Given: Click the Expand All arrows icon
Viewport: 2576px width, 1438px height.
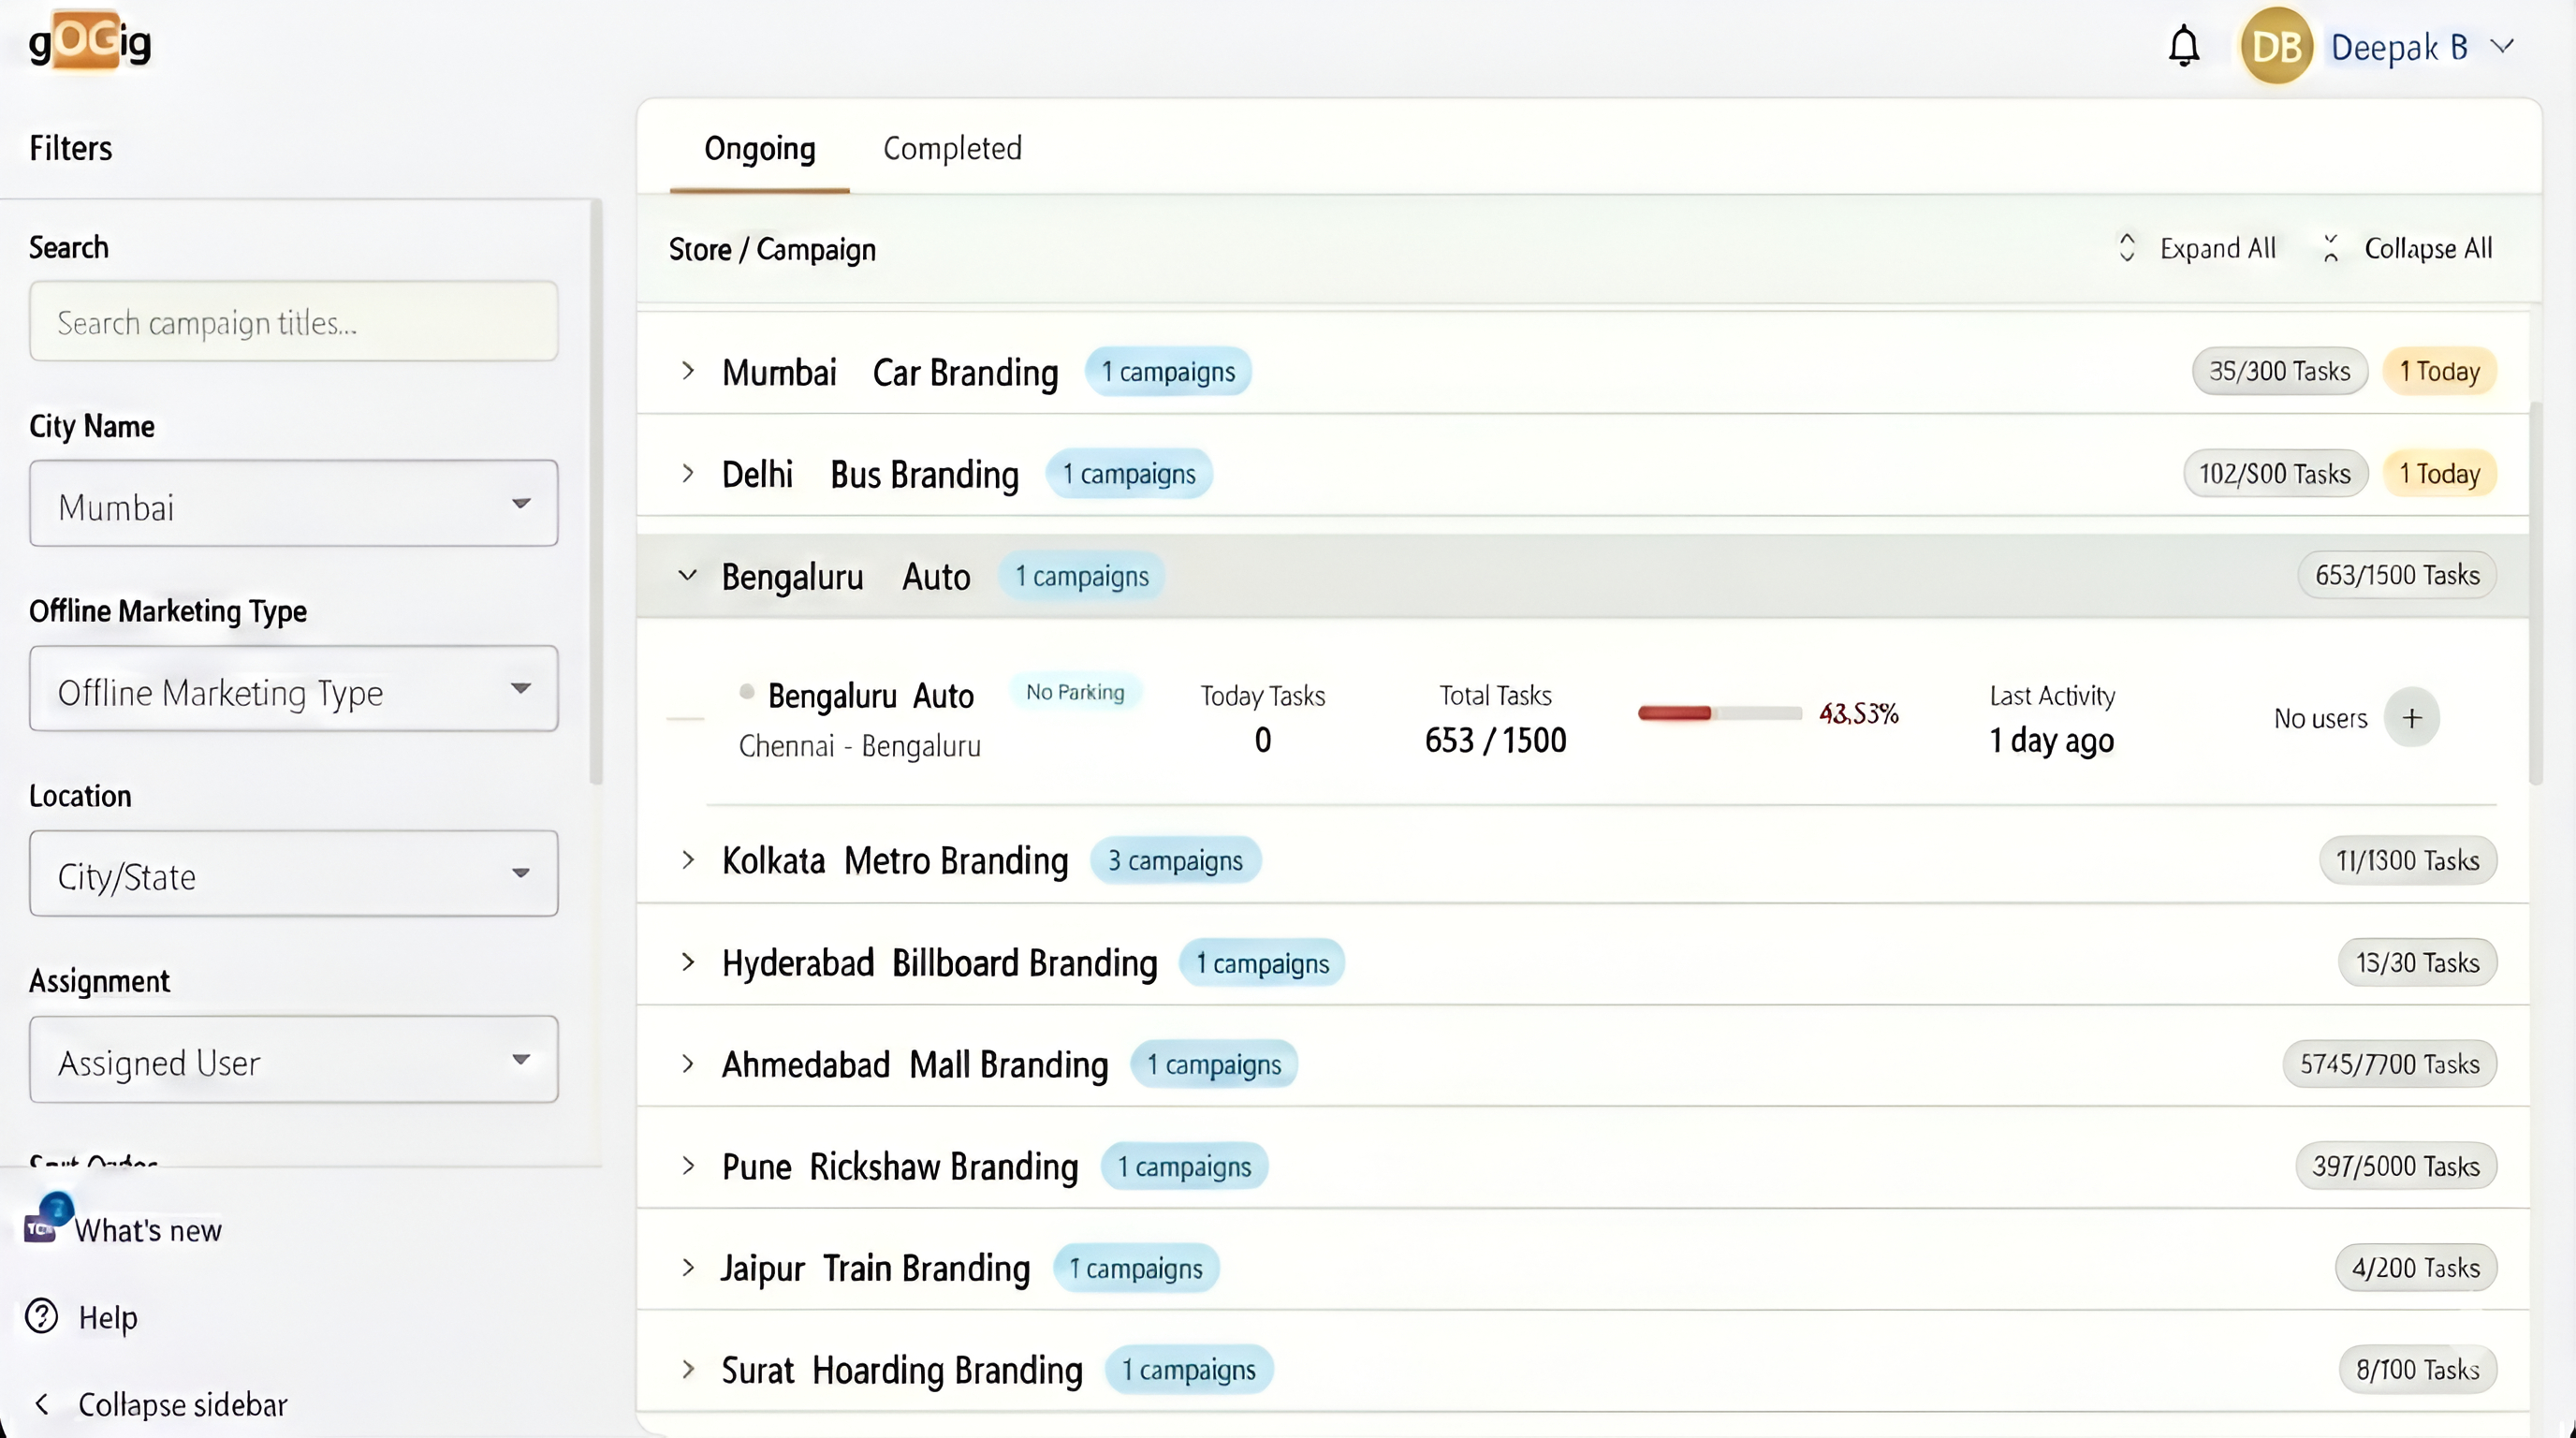Looking at the screenshot, I should (x=2128, y=247).
